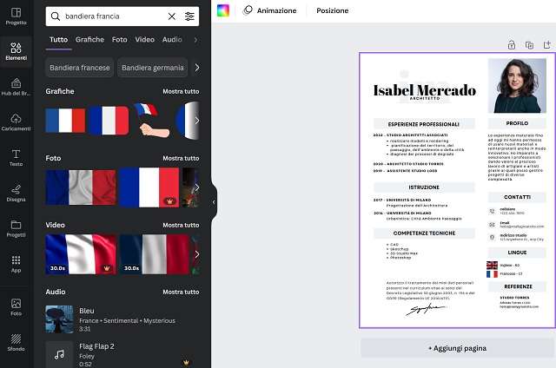Open the Sfondo background panel
The height and width of the screenshot is (368, 556).
click(x=16, y=343)
